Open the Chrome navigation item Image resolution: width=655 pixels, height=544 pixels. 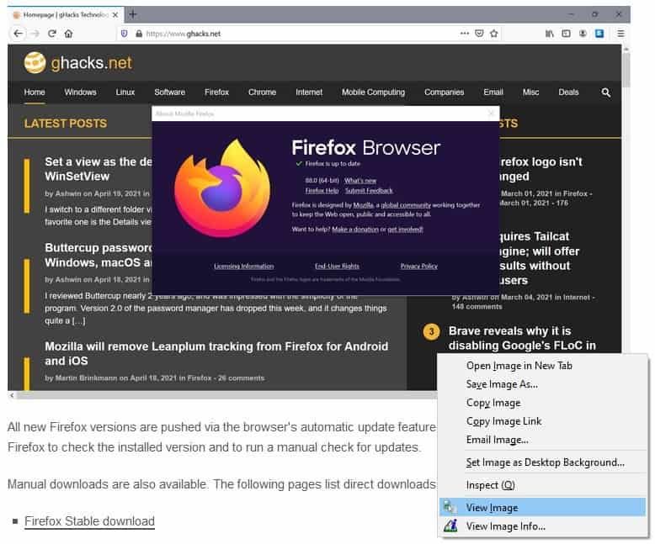click(x=263, y=92)
